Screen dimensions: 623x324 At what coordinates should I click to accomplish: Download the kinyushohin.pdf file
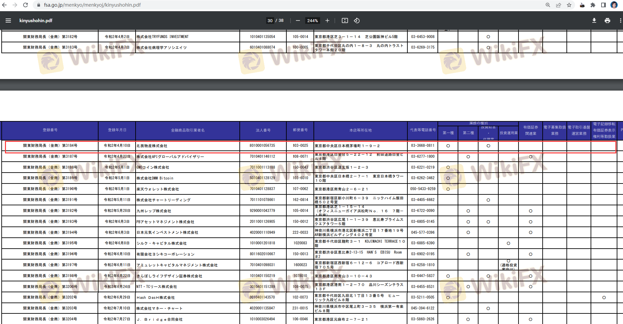click(x=594, y=20)
